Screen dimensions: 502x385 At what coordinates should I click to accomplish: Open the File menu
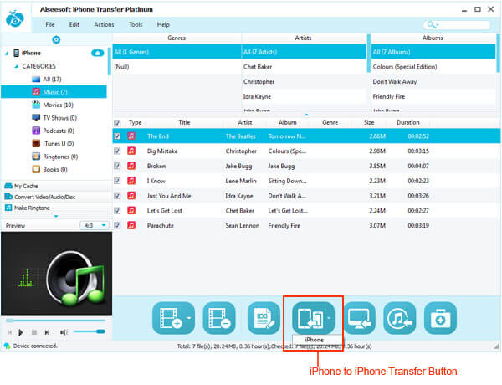point(50,24)
